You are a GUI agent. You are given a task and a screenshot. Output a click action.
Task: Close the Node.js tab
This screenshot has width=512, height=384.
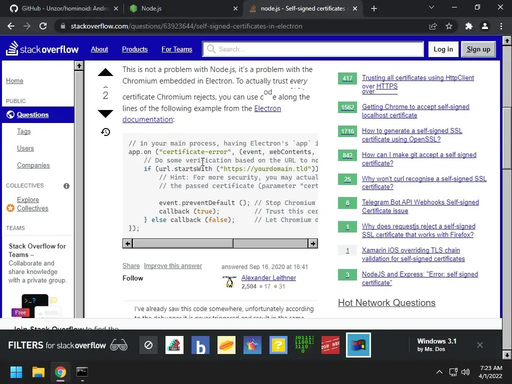click(235, 9)
